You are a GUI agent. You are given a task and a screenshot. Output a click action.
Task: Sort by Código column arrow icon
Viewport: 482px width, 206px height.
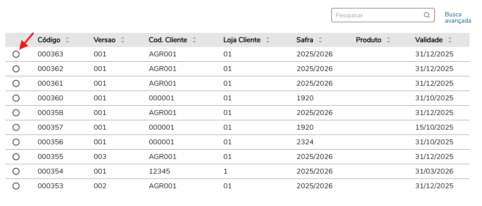tap(67, 40)
